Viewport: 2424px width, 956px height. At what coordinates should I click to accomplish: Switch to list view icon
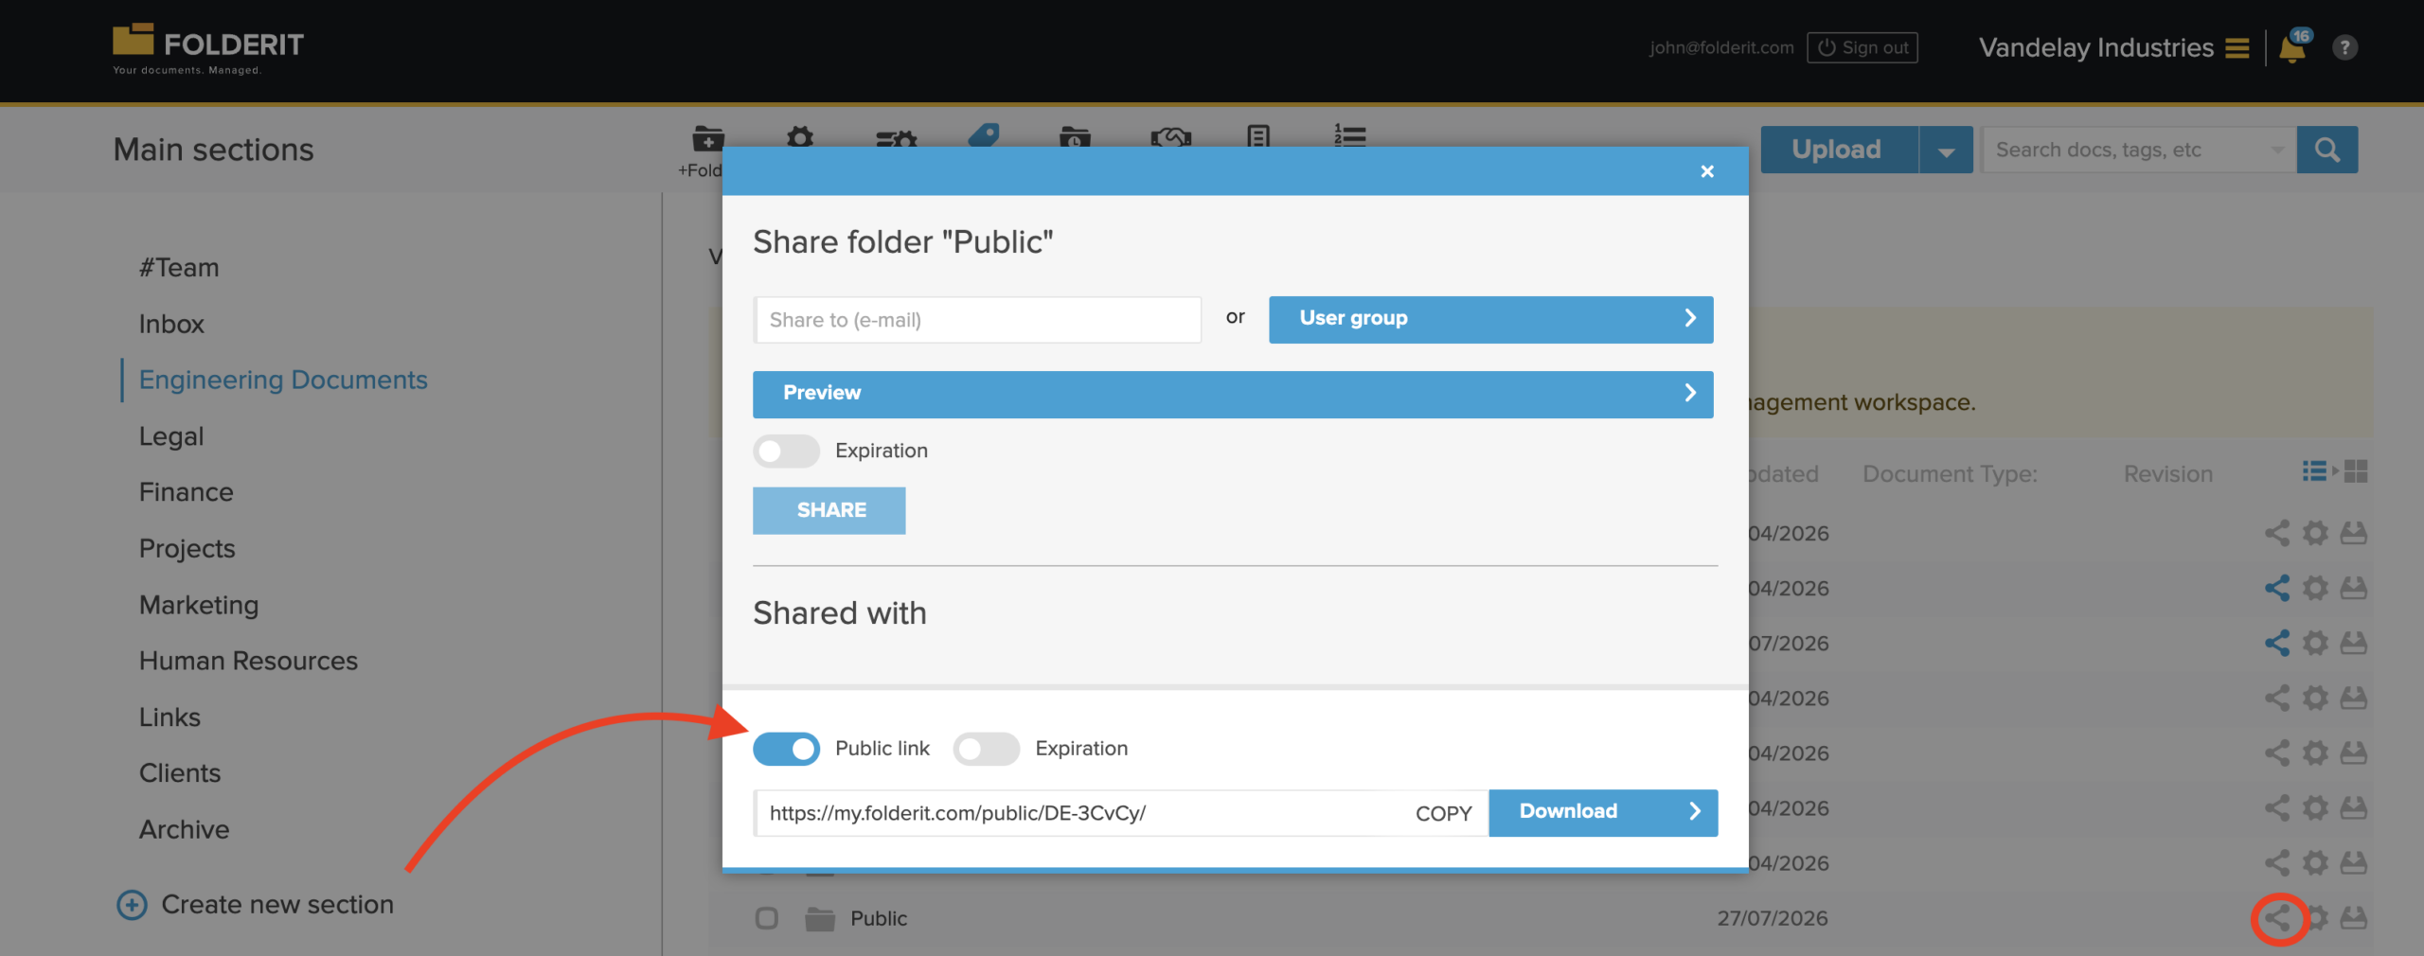(x=2314, y=471)
